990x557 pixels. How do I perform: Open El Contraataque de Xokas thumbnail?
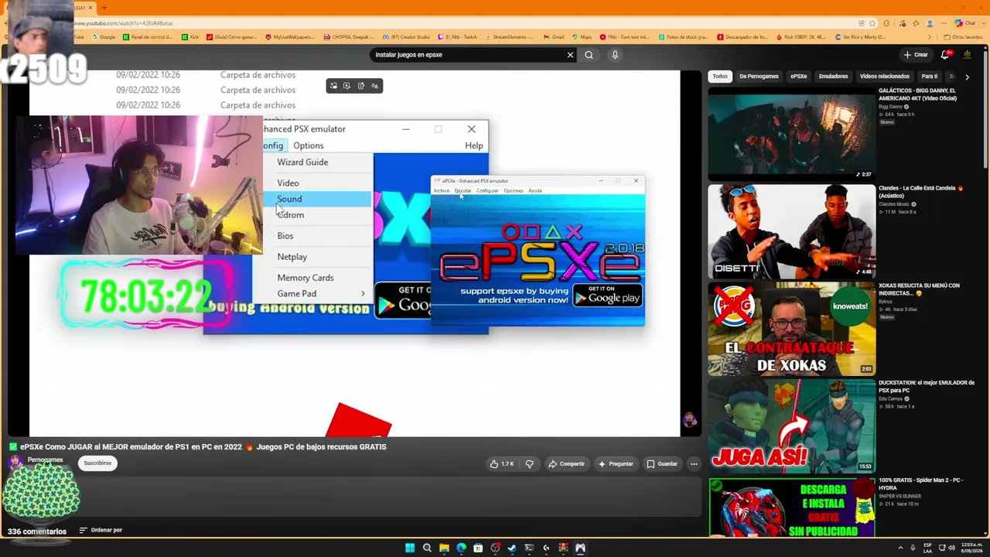point(792,329)
